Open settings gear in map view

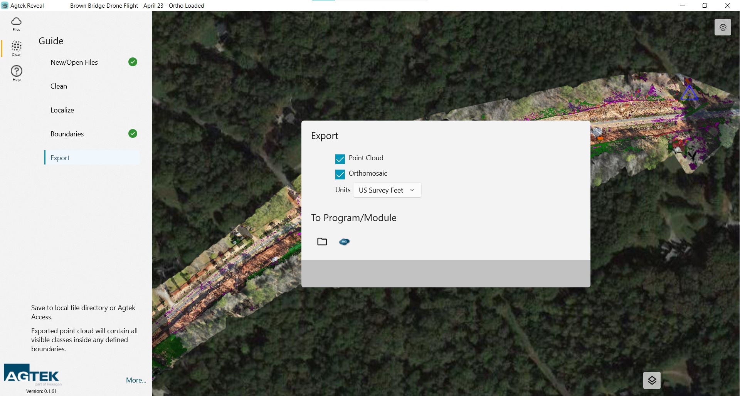pos(723,27)
